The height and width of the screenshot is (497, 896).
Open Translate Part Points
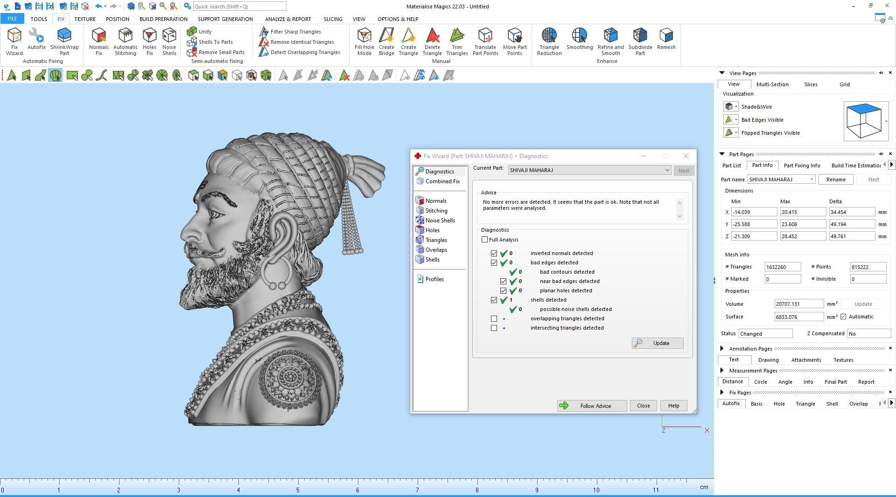[x=485, y=41]
